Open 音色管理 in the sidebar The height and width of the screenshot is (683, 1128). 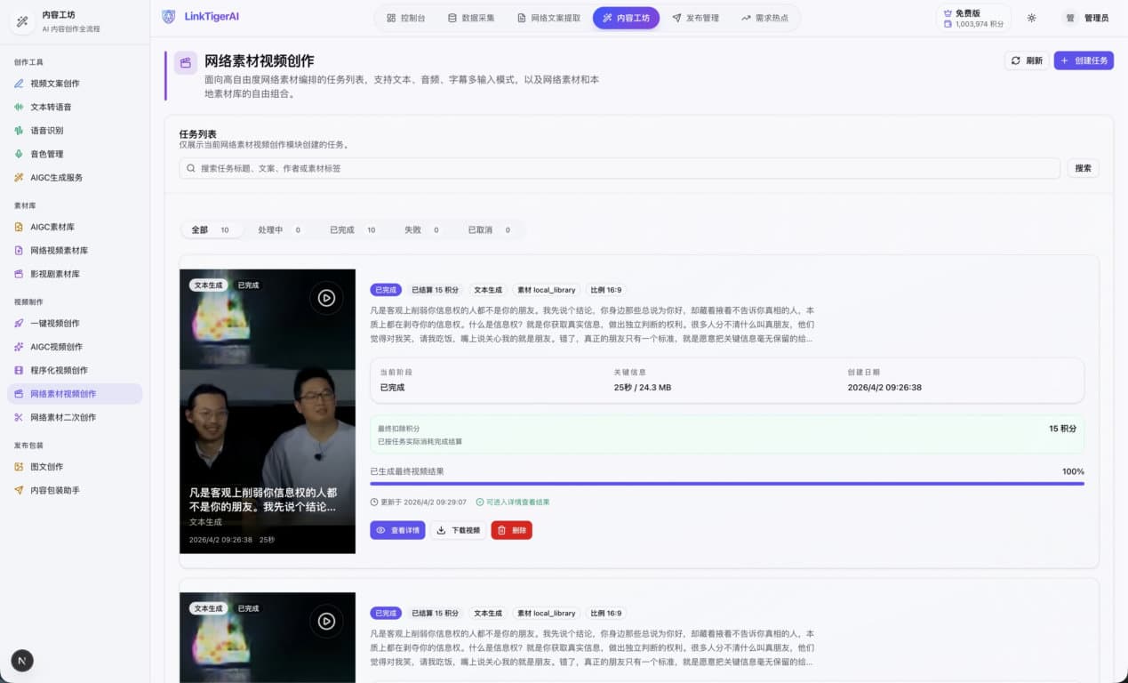point(46,154)
